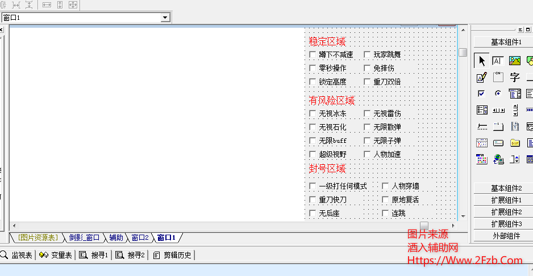Switch to the 窗口2 tab
Image resolution: width=533 pixels, height=276 pixels.
140,237
